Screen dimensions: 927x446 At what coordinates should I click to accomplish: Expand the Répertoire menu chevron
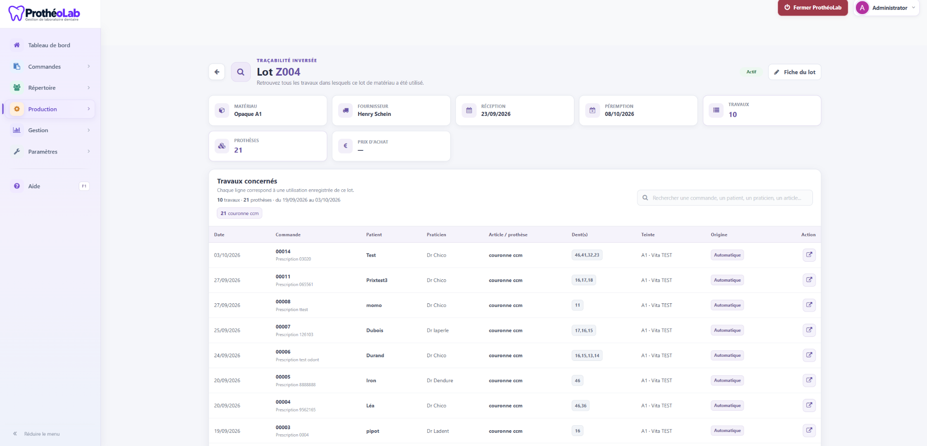point(89,87)
